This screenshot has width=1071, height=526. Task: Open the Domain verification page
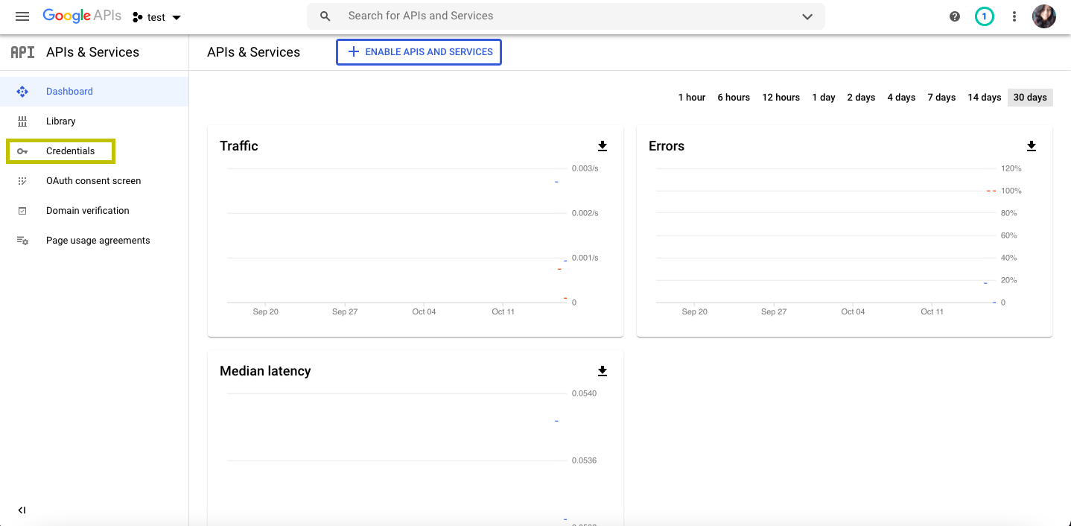click(x=87, y=211)
